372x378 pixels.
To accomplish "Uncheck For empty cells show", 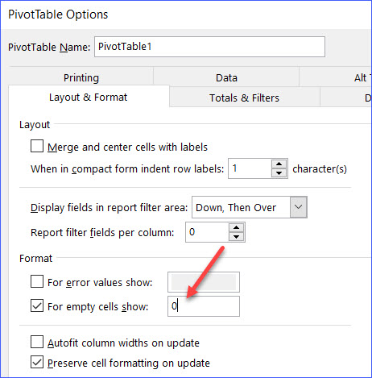I will [37, 305].
